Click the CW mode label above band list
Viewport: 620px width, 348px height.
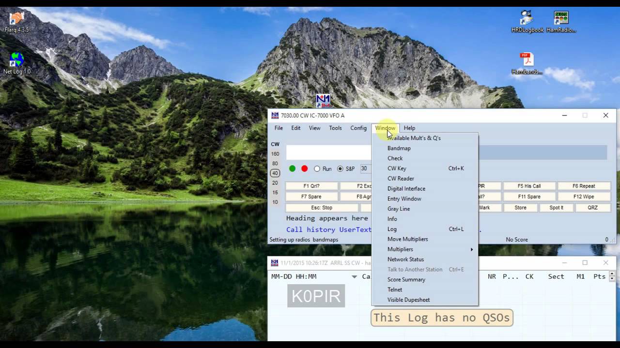click(275, 145)
